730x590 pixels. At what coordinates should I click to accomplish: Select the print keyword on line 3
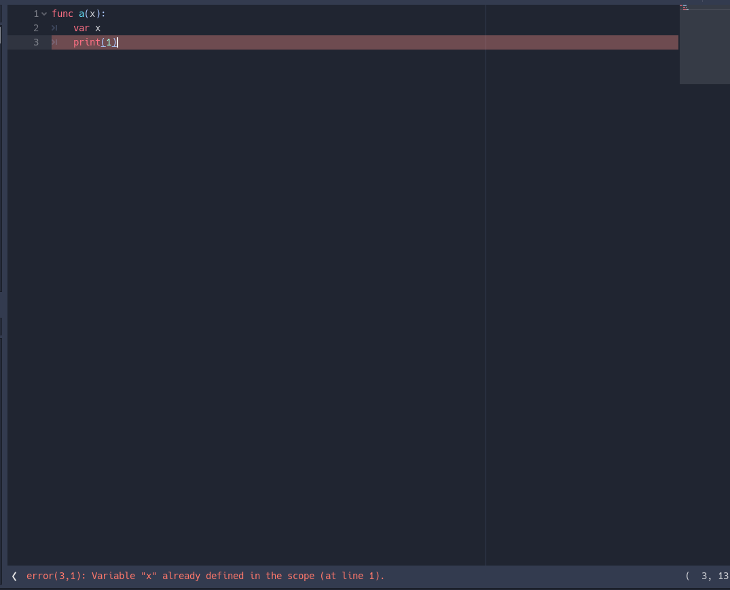click(x=86, y=42)
